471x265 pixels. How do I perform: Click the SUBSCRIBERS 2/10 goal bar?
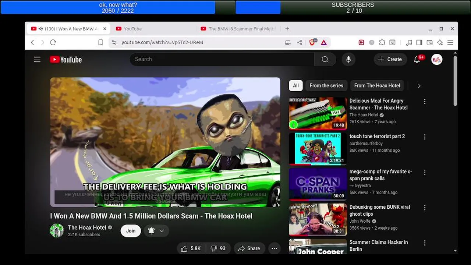353,7
